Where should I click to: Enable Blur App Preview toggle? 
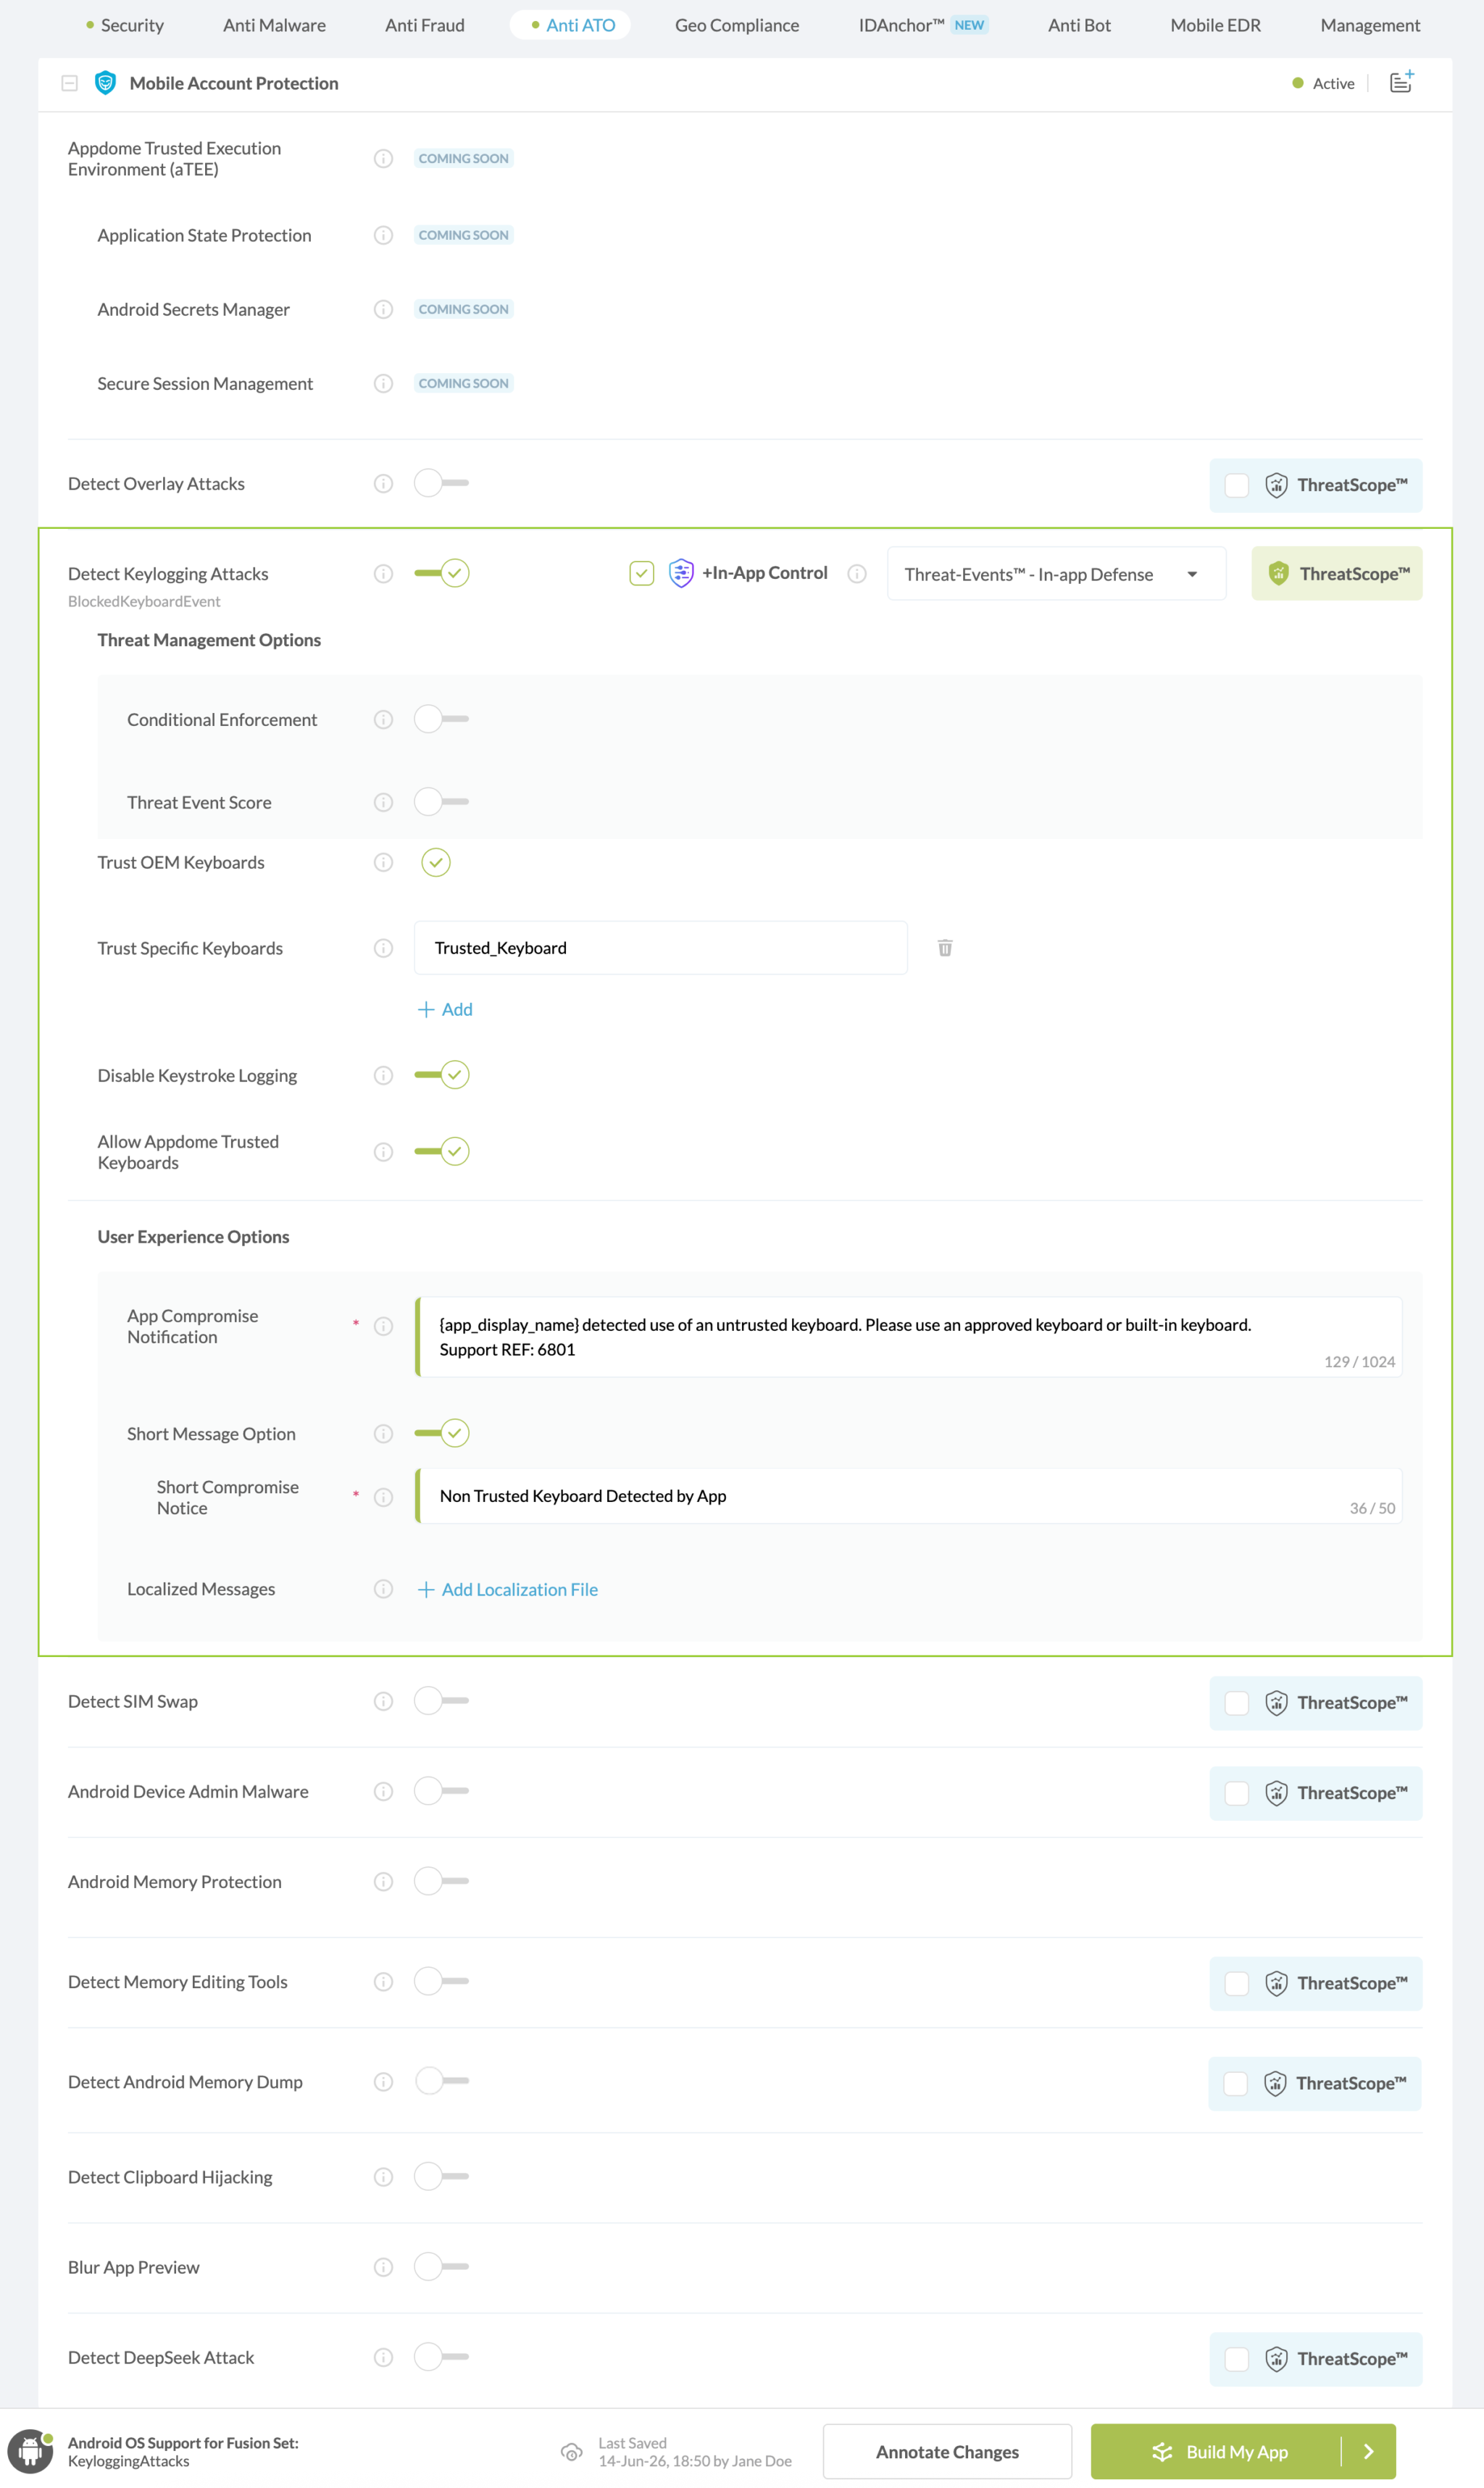[x=441, y=2266]
